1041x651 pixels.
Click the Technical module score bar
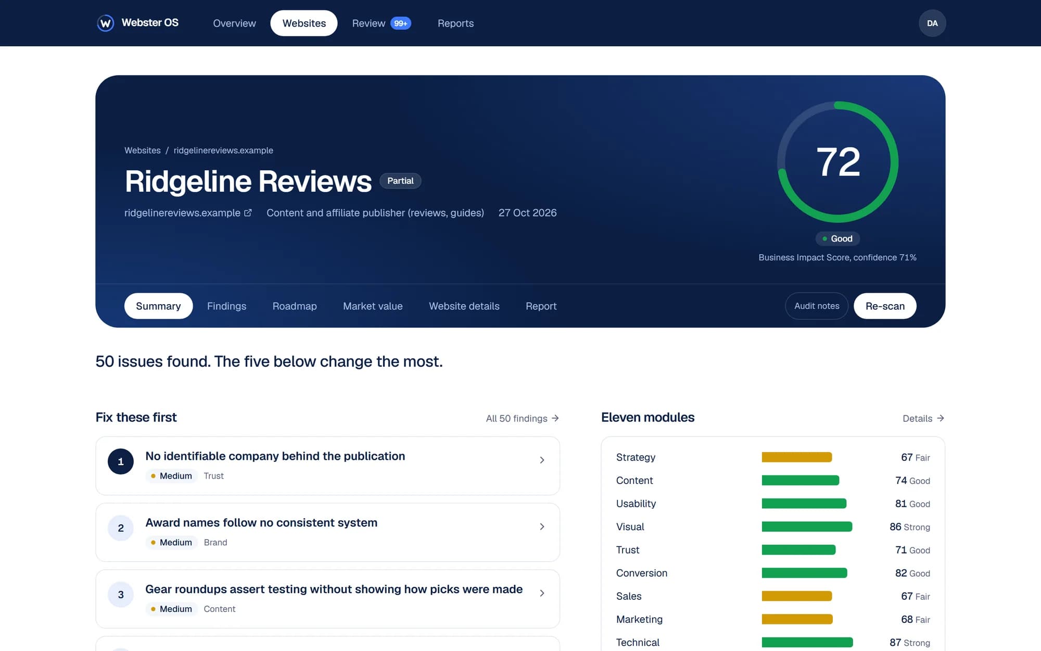(x=807, y=642)
